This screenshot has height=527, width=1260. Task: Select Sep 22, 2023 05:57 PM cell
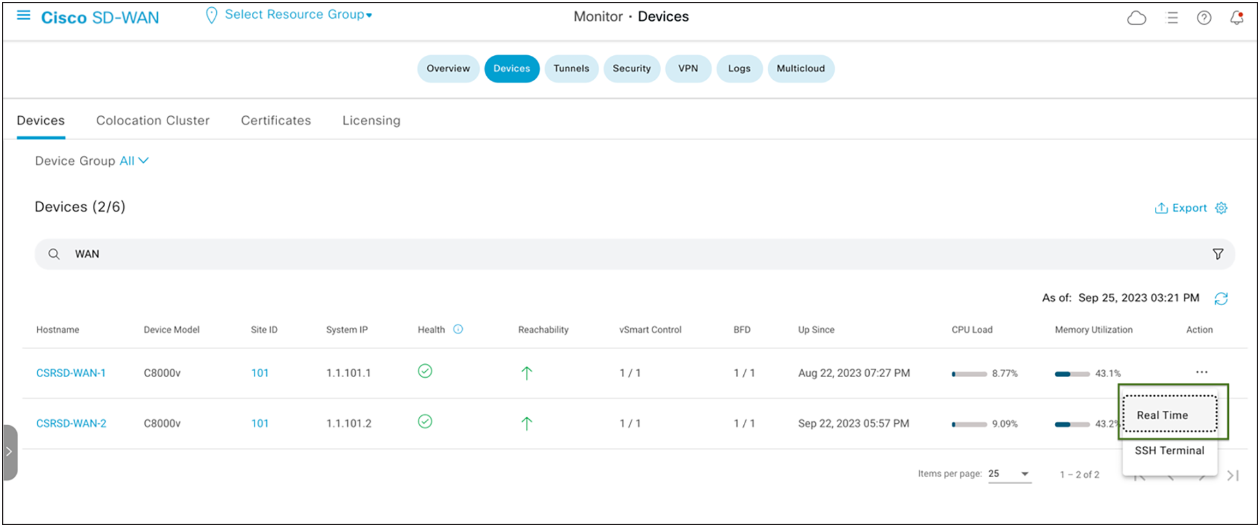point(854,424)
